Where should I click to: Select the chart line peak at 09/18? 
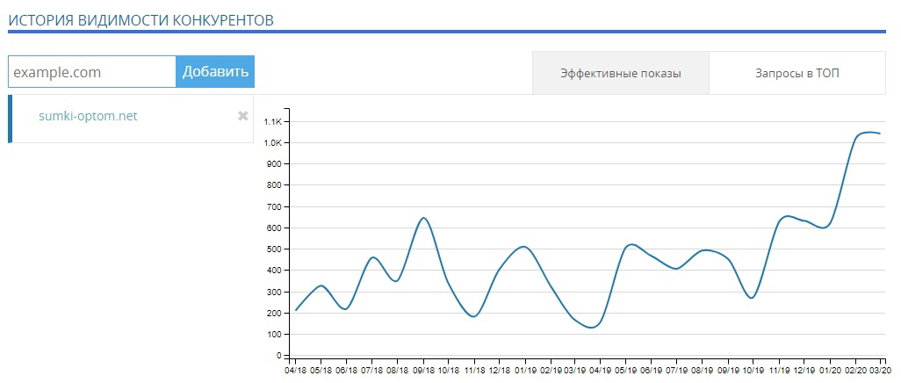[423, 218]
